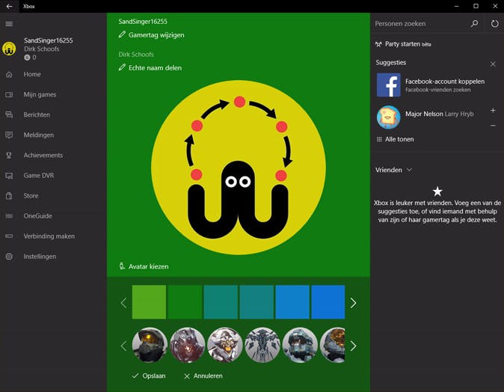The image size is (504, 392).
Task: Add Major Nelson with plus icon
Action: click(x=493, y=110)
